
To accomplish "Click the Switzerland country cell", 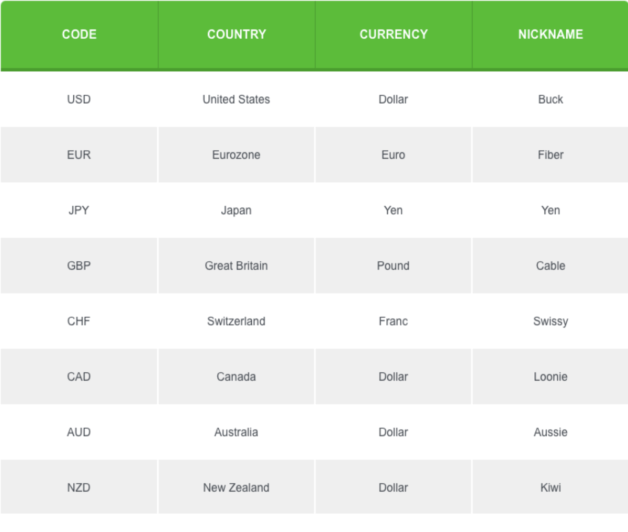I will [237, 322].
